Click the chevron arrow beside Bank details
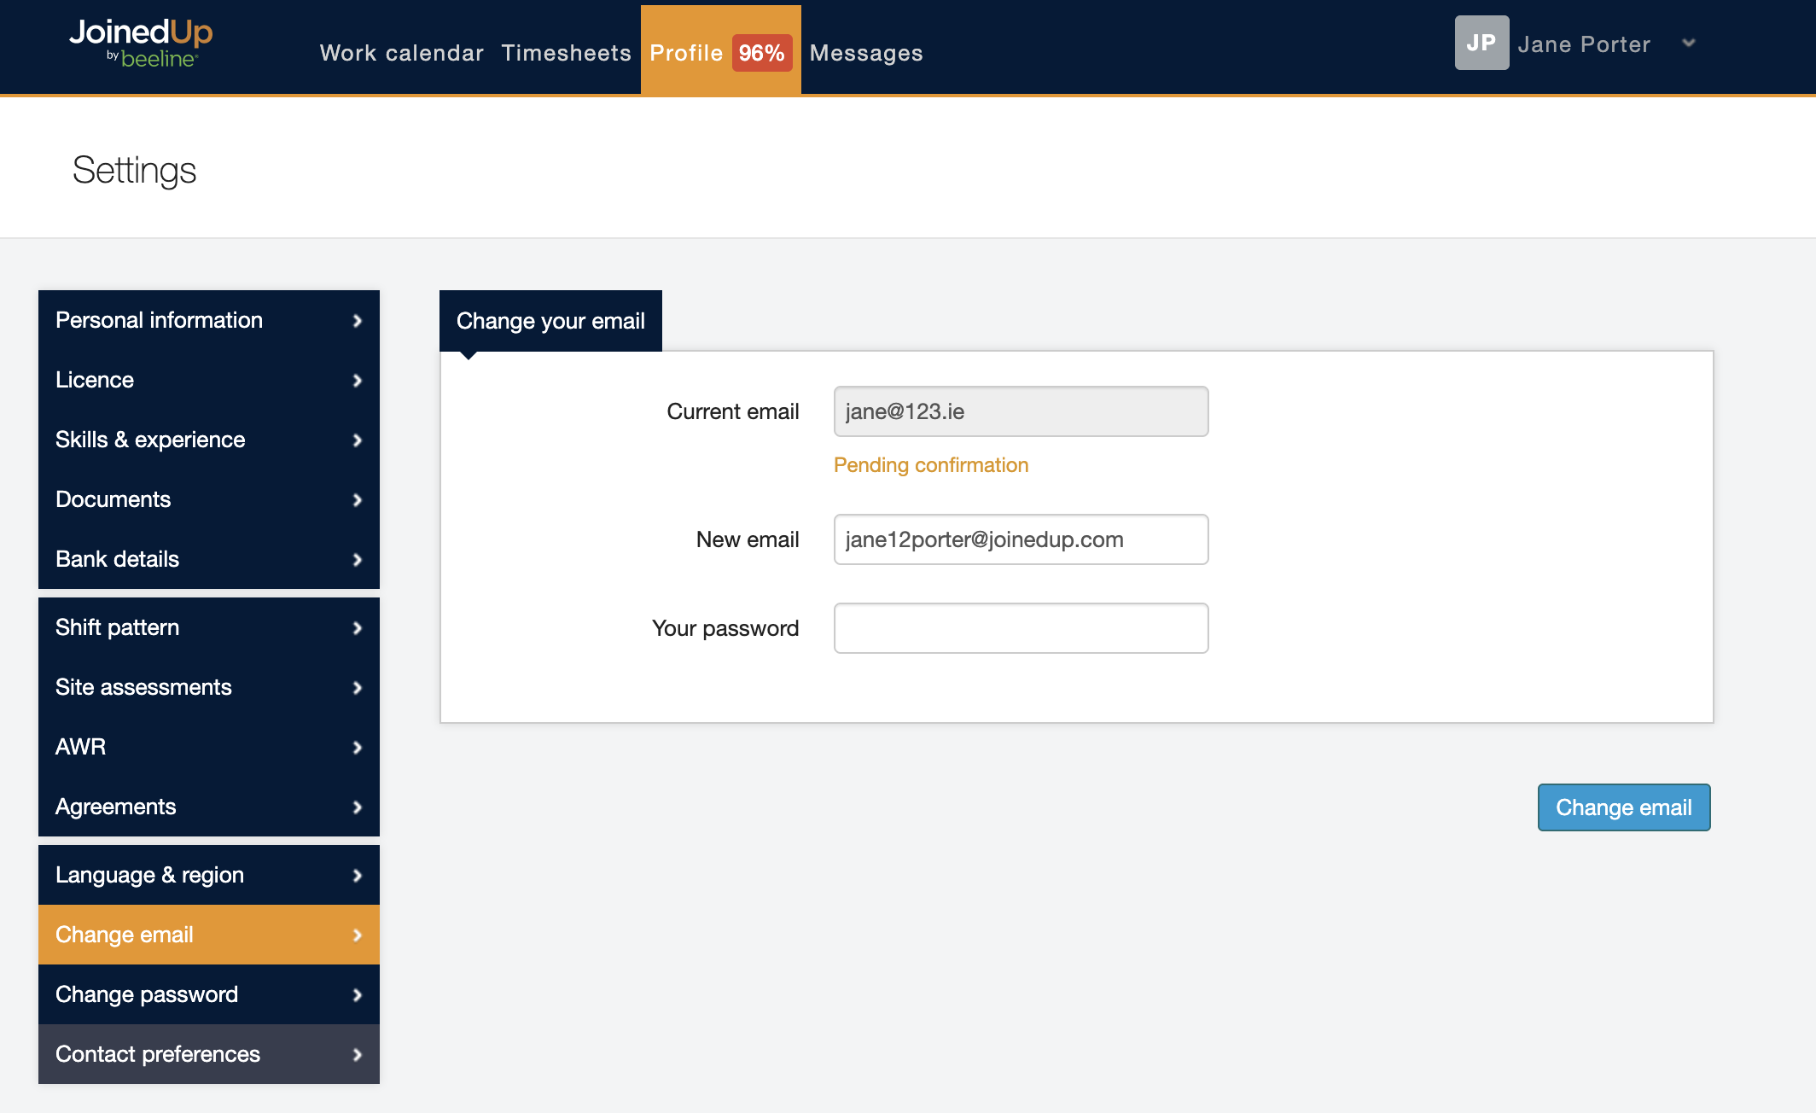The image size is (1816, 1113). (358, 560)
